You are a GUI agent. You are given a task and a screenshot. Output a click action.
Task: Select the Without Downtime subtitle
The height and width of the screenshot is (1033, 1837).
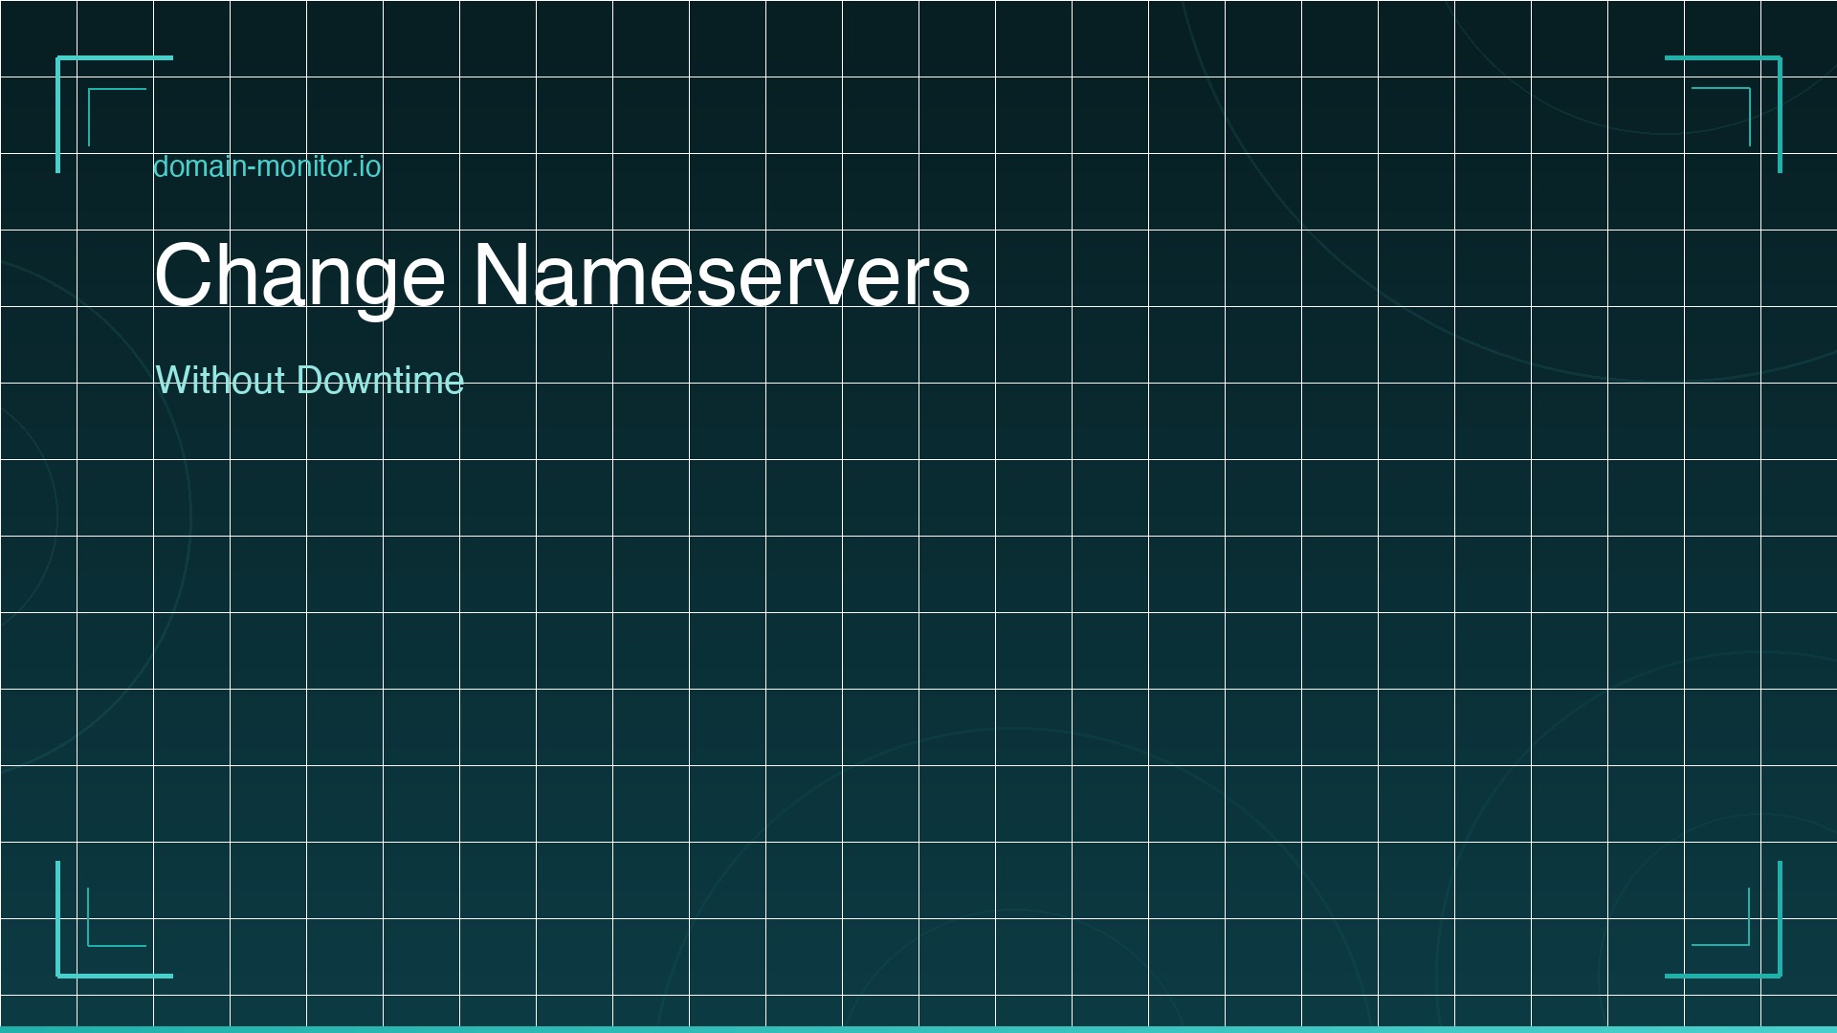point(310,380)
